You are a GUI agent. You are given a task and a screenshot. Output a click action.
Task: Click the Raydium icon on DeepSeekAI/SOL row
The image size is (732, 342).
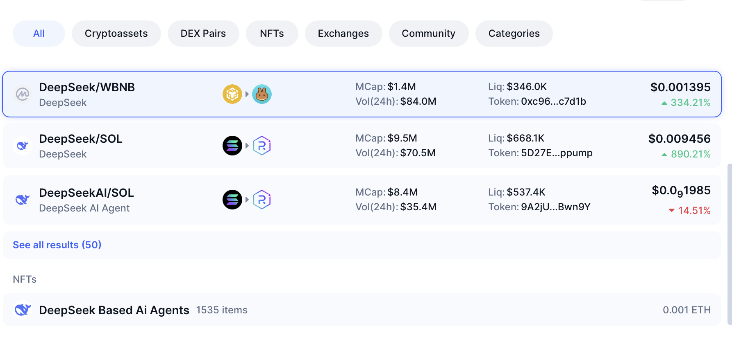262,200
